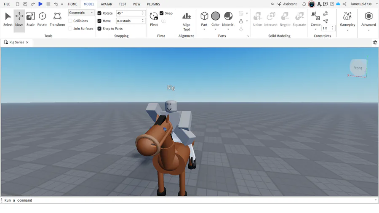This screenshot has height=213, width=379.
Task: Open the Advanced objects icon
Action: [x=368, y=16]
